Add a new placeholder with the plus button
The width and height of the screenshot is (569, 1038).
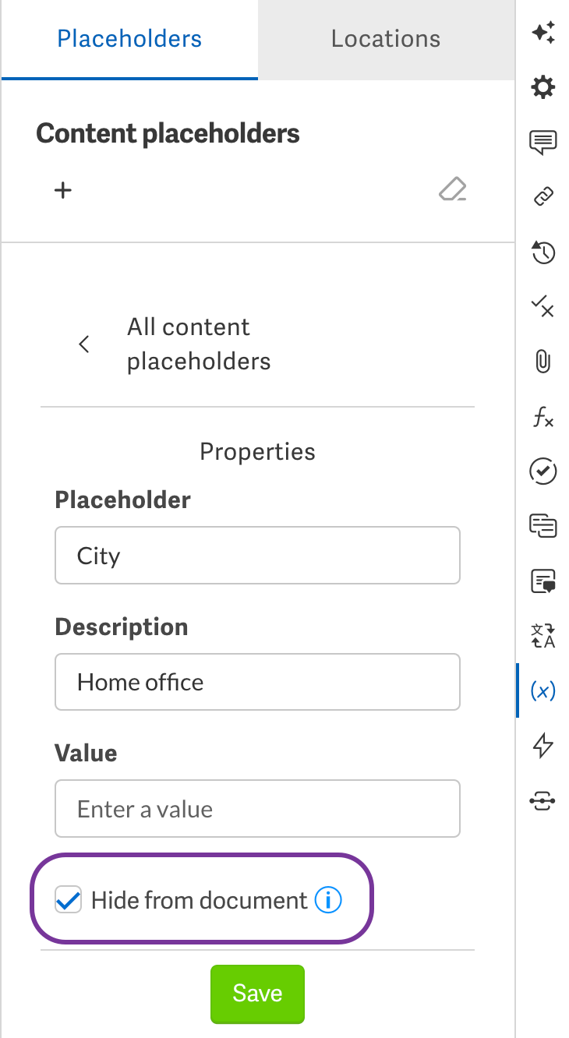(62, 189)
